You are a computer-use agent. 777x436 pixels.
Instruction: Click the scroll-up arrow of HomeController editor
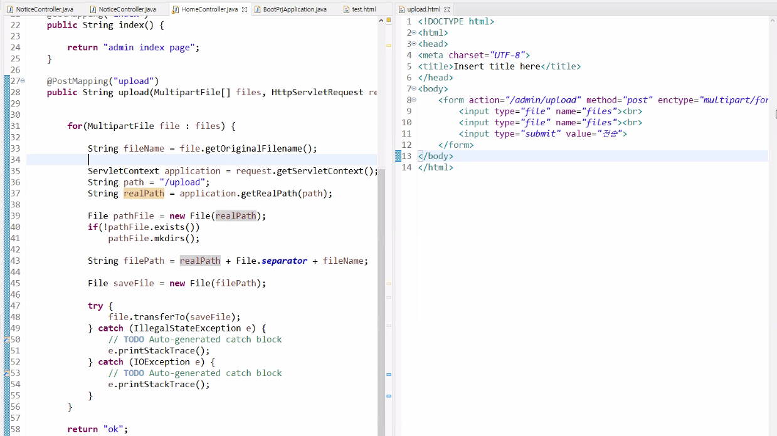381,21
